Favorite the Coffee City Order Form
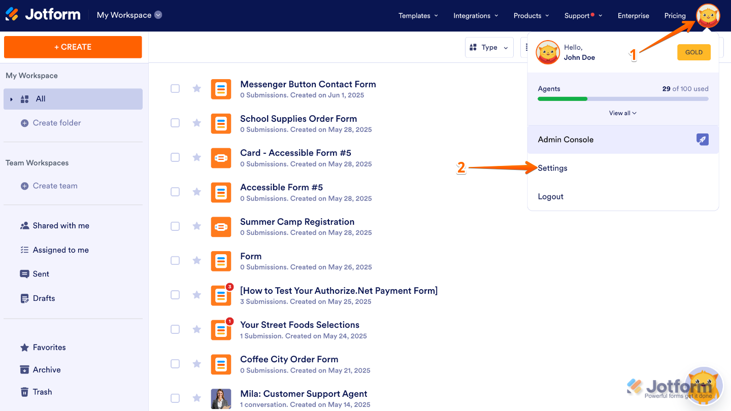The height and width of the screenshot is (411, 731). point(196,363)
